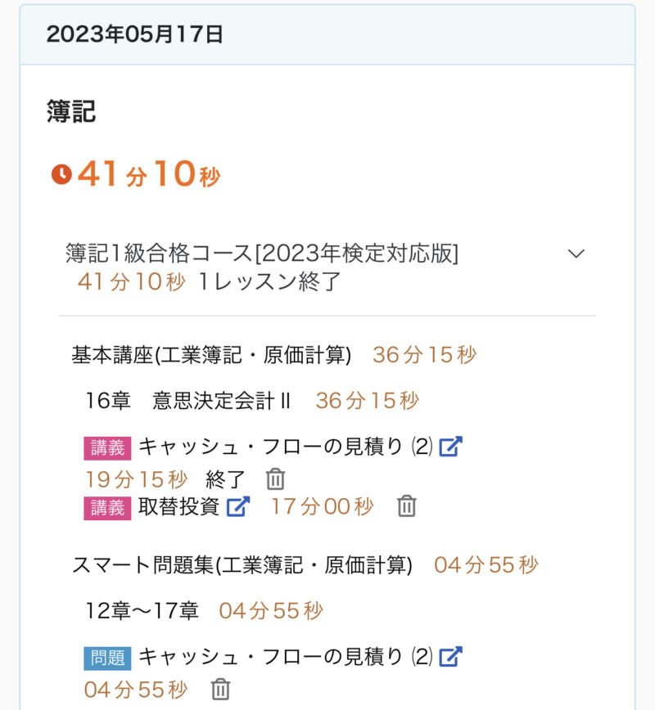Select the 簿記1級合格コース[2023年検定対応版] course title
The height and width of the screenshot is (710, 655).
click(x=262, y=254)
